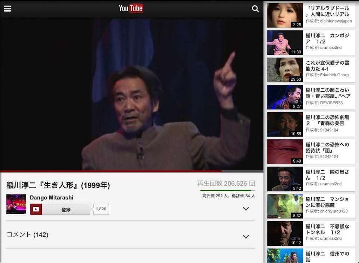359x263 pixels.
Task: Click uploader uramesi2nd under 闇の奥さん video
Action: 324,184
